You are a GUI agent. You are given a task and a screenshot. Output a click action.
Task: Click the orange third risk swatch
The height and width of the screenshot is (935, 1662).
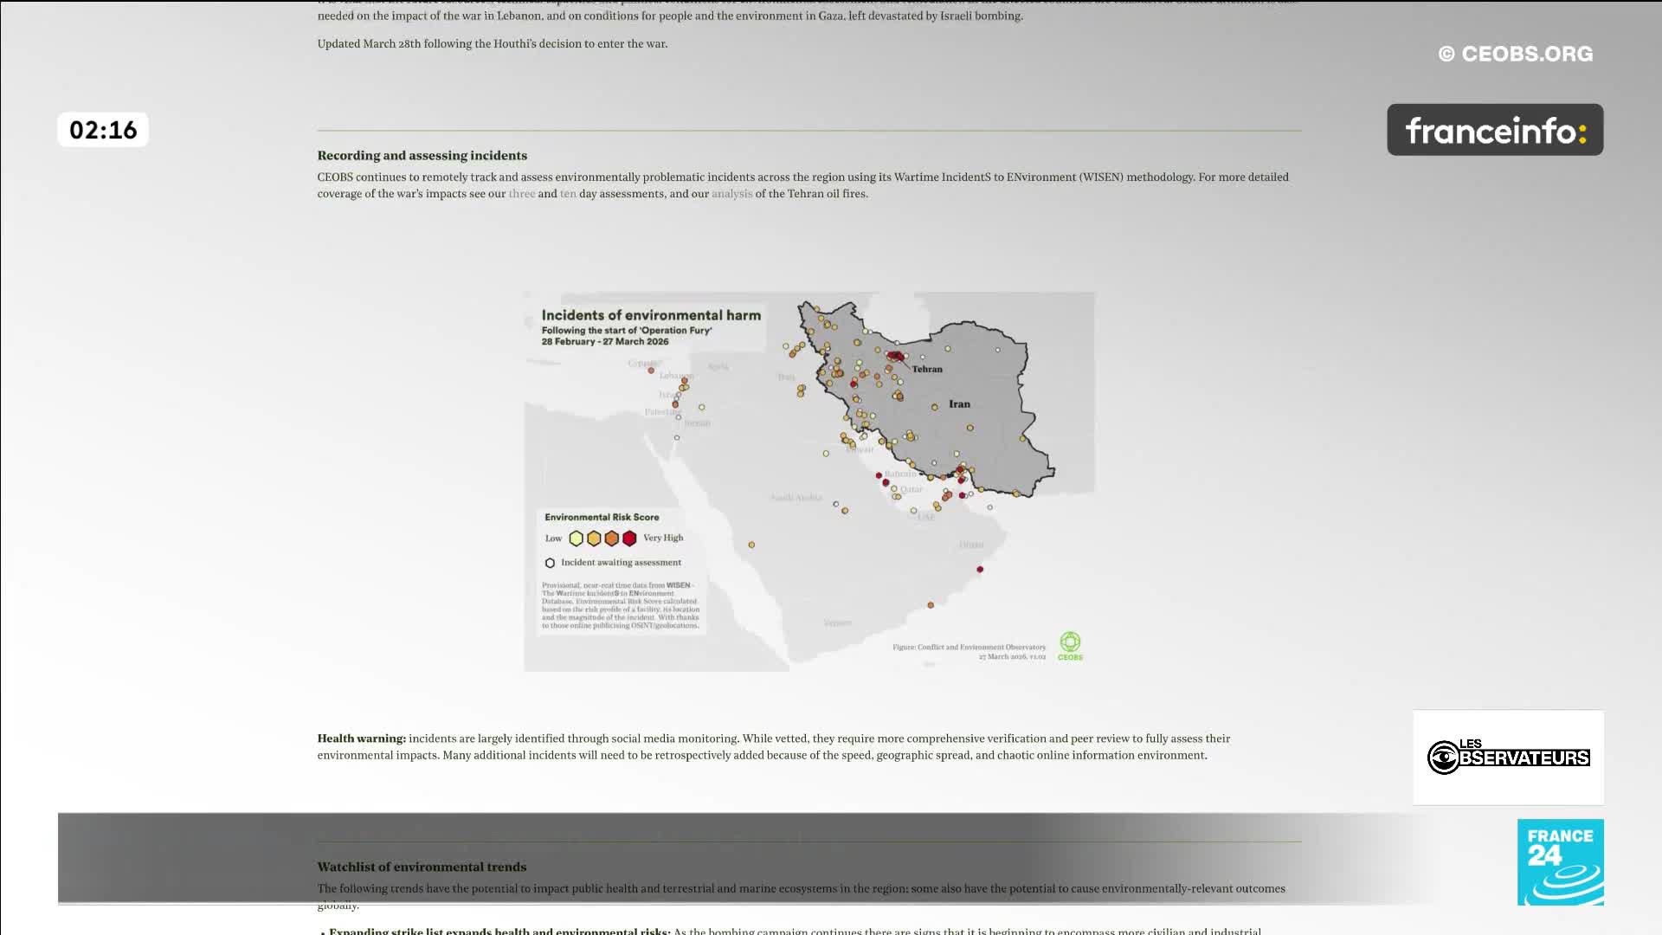click(612, 538)
